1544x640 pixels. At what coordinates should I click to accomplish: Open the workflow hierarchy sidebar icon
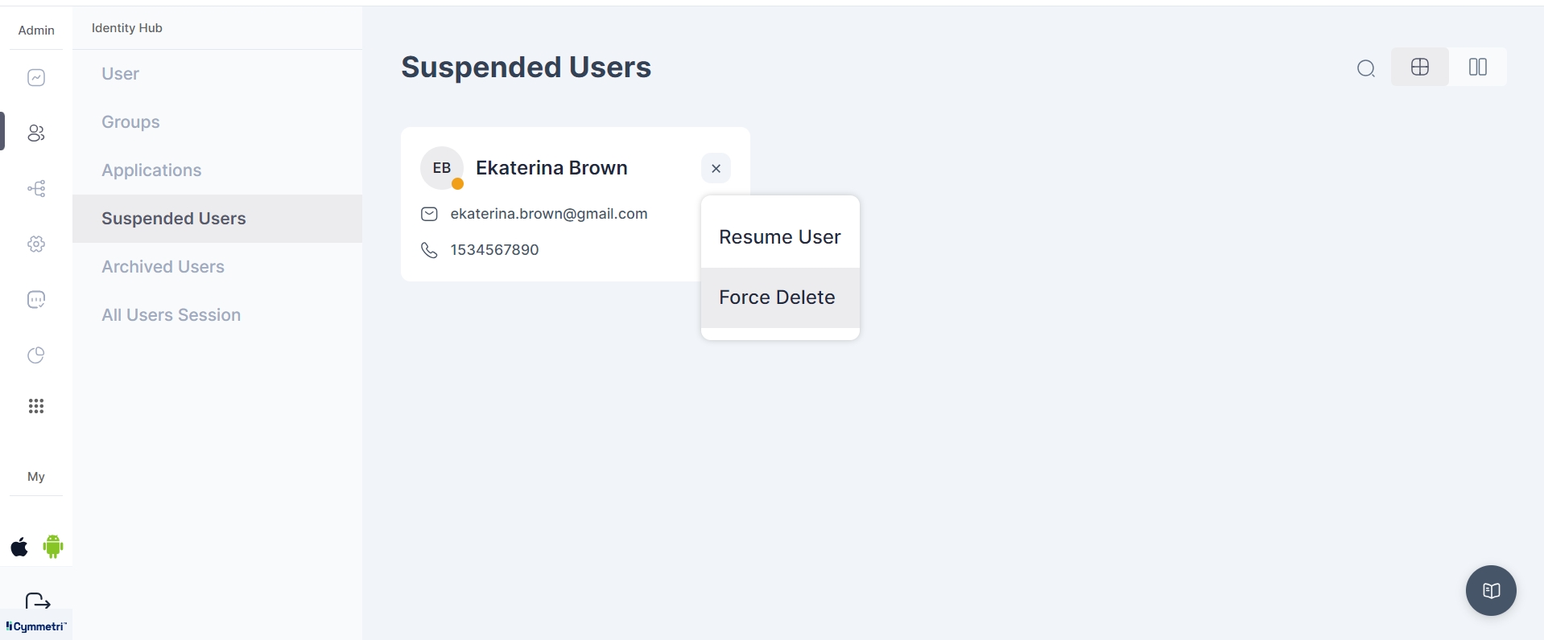(36, 189)
